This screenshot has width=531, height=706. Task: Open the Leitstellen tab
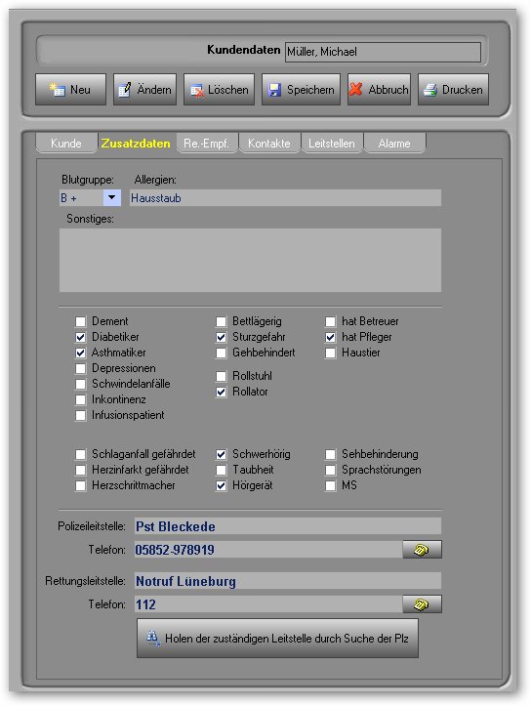332,144
